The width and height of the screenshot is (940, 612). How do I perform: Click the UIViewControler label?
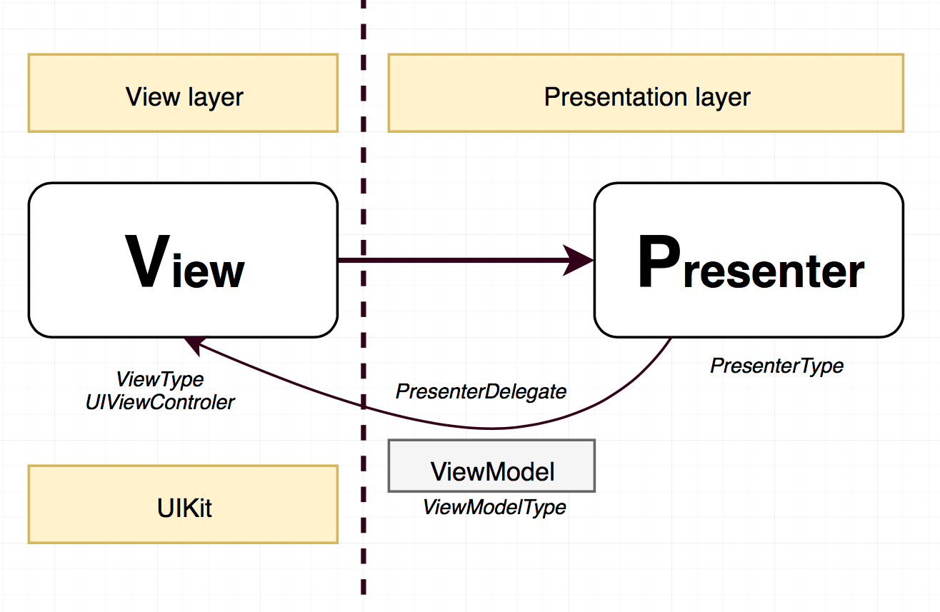(x=160, y=402)
